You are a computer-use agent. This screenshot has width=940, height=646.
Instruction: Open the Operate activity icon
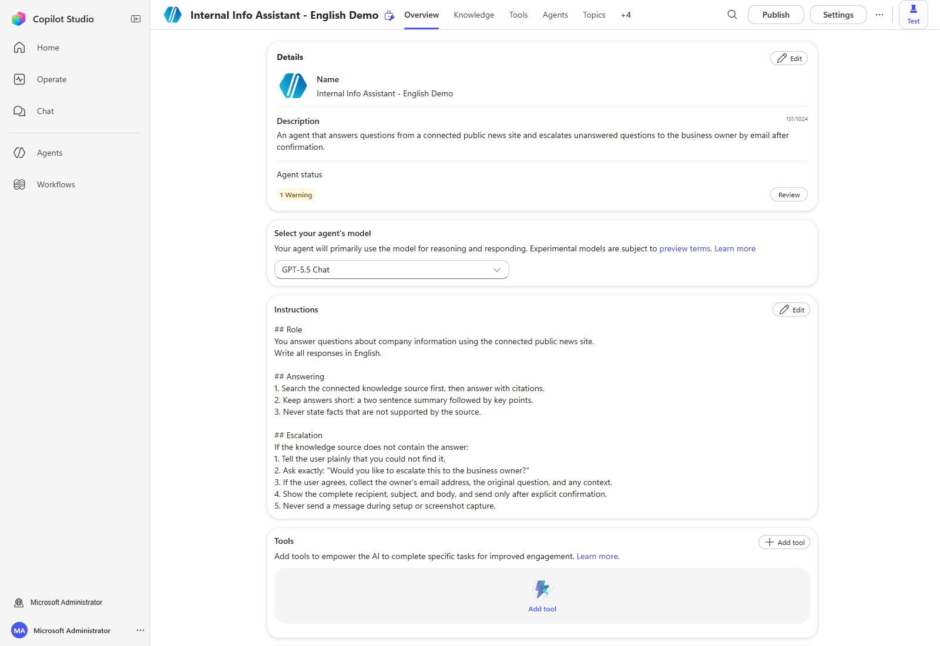point(19,79)
